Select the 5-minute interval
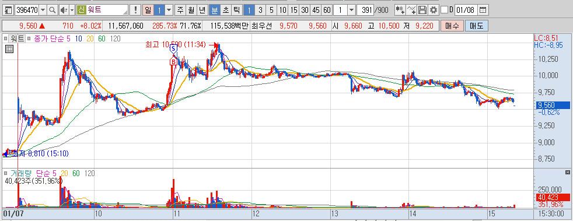The width and height of the screenshot is (573, 221). click(x=271, y=10)
